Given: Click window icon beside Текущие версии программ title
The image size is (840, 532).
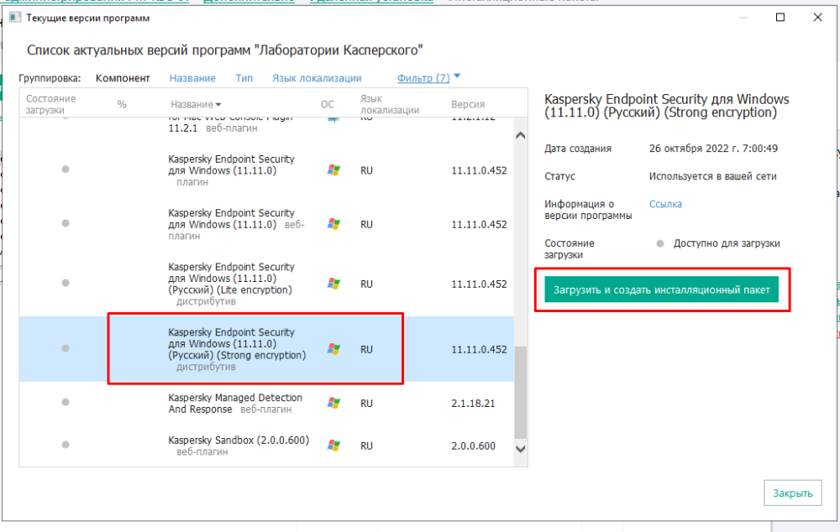Looking at the screenshot, I should [x=15, y=18].
